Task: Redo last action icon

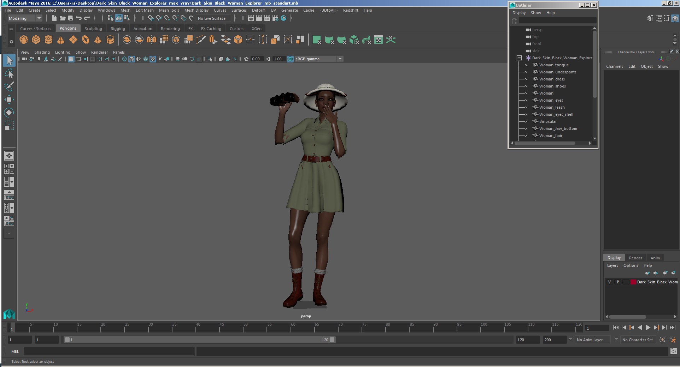Action: tap(87, 18)
